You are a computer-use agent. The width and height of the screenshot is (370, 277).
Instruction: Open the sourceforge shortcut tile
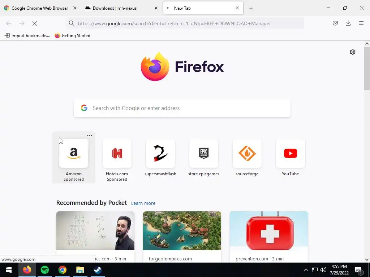click(247, 158)
